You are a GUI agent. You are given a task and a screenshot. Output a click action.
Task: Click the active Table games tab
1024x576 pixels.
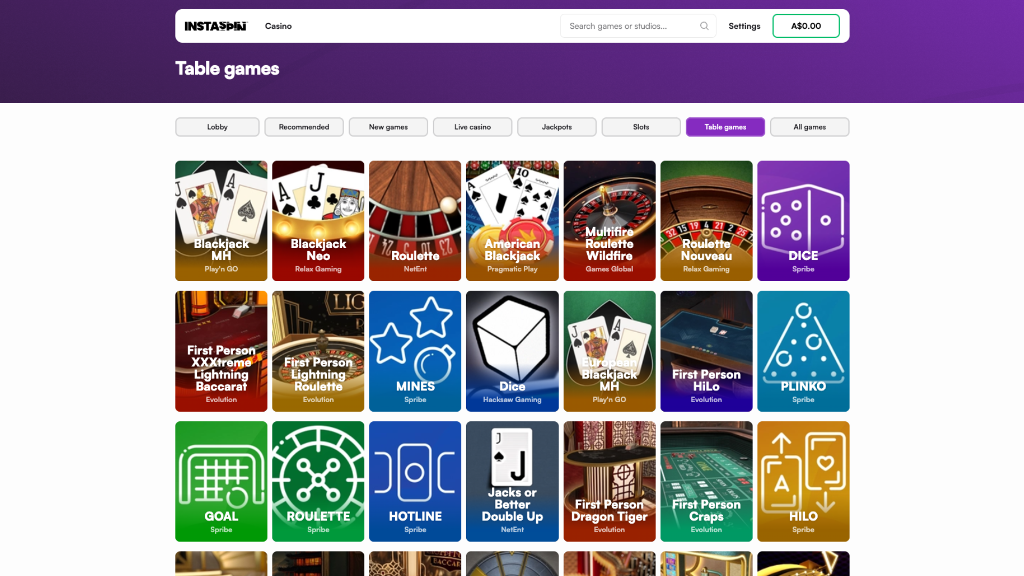[x=725, y=127]
